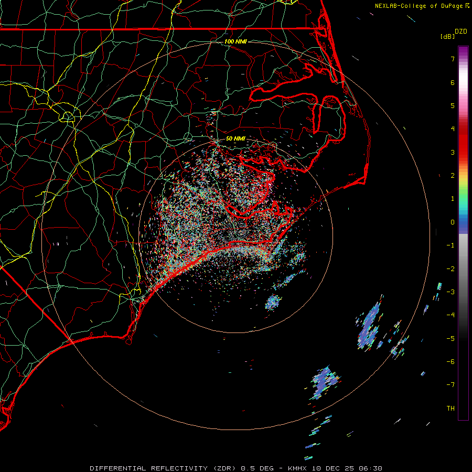This screenshot has height=472, width=472.
Task: Click the 0 value on the color scale
Action: point(453,222)
